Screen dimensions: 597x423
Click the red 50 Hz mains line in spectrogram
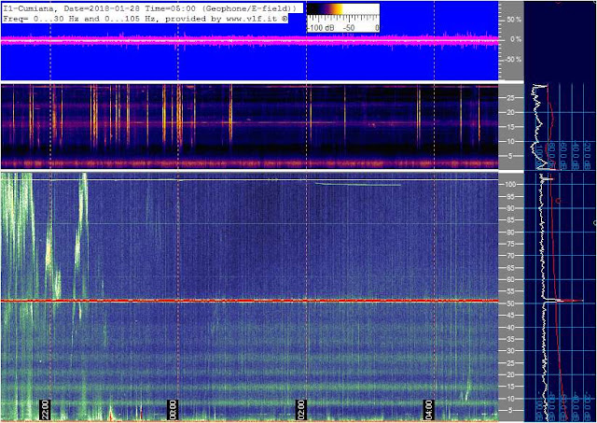pyautogui.click(x=249, y=301)
